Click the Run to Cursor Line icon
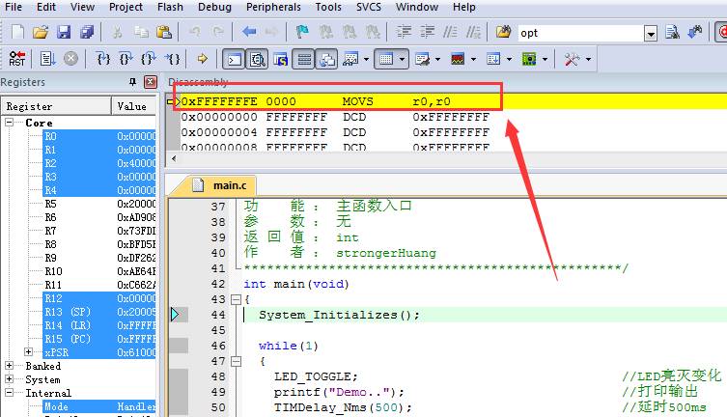 click(x=173, y=59)
